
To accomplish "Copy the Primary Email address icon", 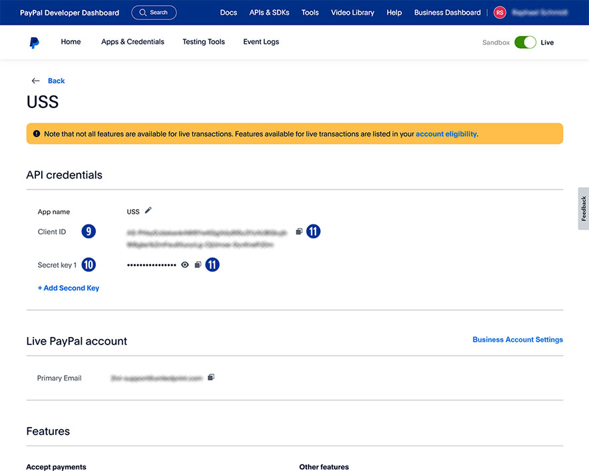I will click(x=211, y=377).
